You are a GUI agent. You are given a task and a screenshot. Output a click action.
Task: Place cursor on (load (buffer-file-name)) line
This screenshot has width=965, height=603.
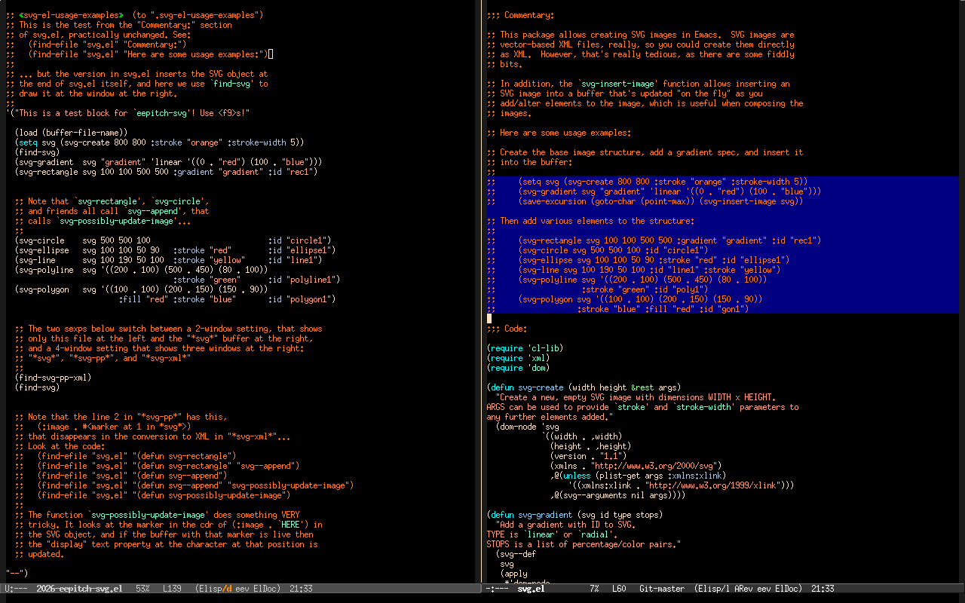click(x=71, y=133)
